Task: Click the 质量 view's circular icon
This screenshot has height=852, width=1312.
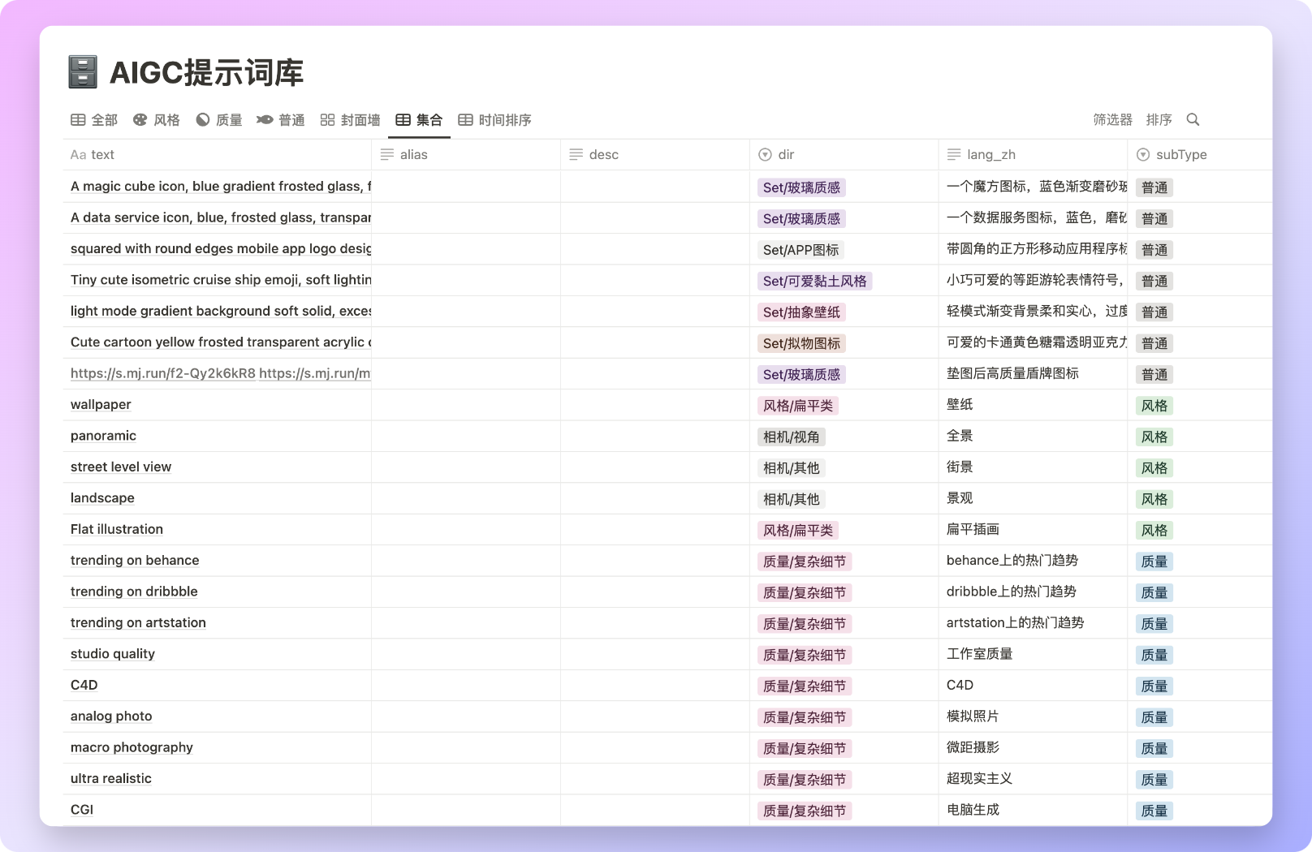Action: 203,120
